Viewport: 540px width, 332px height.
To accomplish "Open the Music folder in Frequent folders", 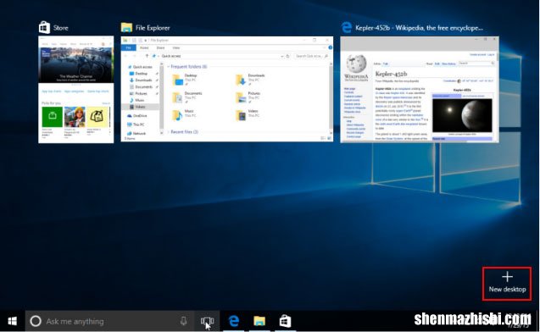I will (x=184, y=115).
